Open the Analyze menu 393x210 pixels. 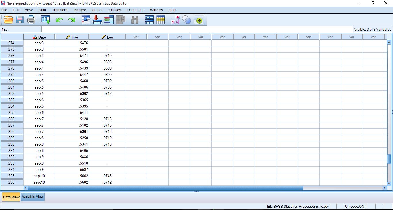[80, 10]
